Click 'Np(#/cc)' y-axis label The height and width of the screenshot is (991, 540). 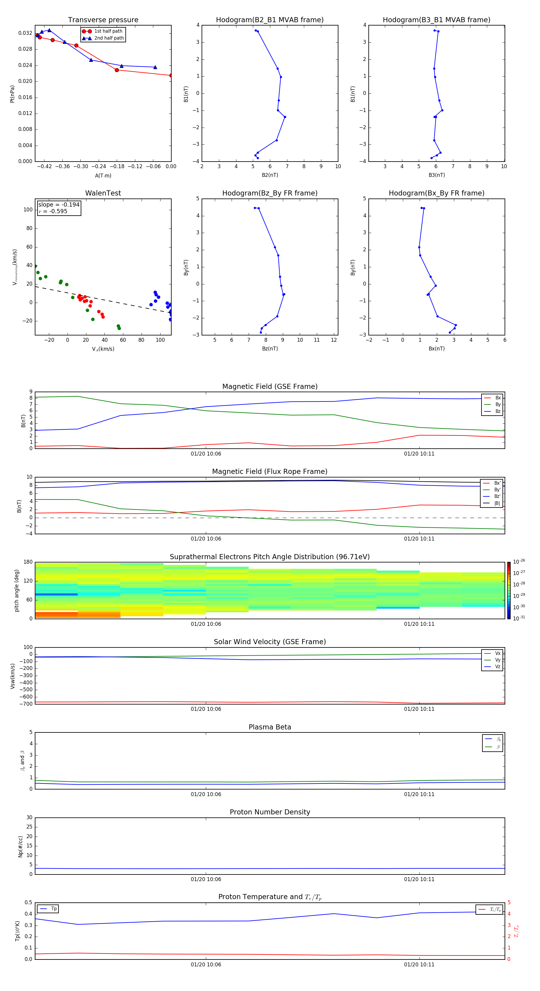pos(20,846)
